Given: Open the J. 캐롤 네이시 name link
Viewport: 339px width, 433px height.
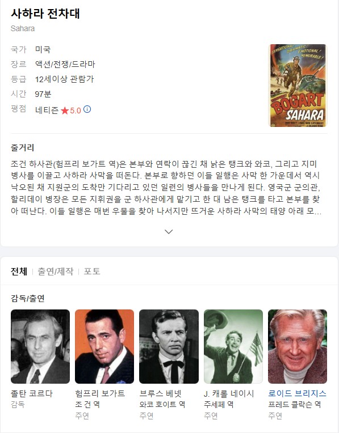Looking at the screenshot, I should (229, 393).
